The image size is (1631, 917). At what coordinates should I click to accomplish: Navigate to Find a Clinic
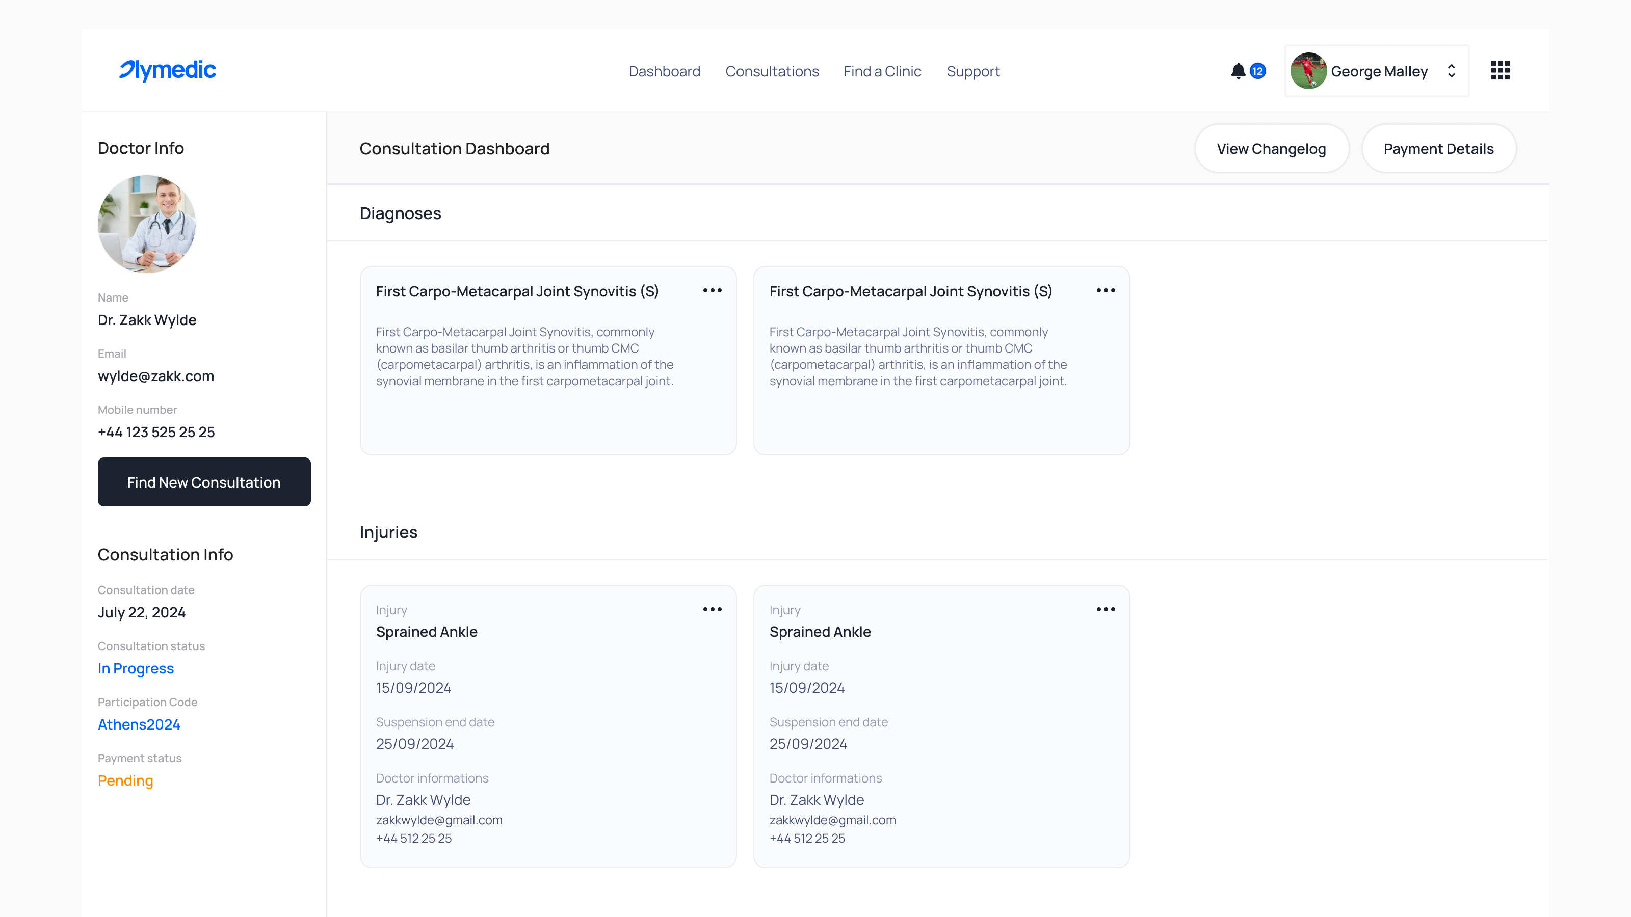[882, 71]
